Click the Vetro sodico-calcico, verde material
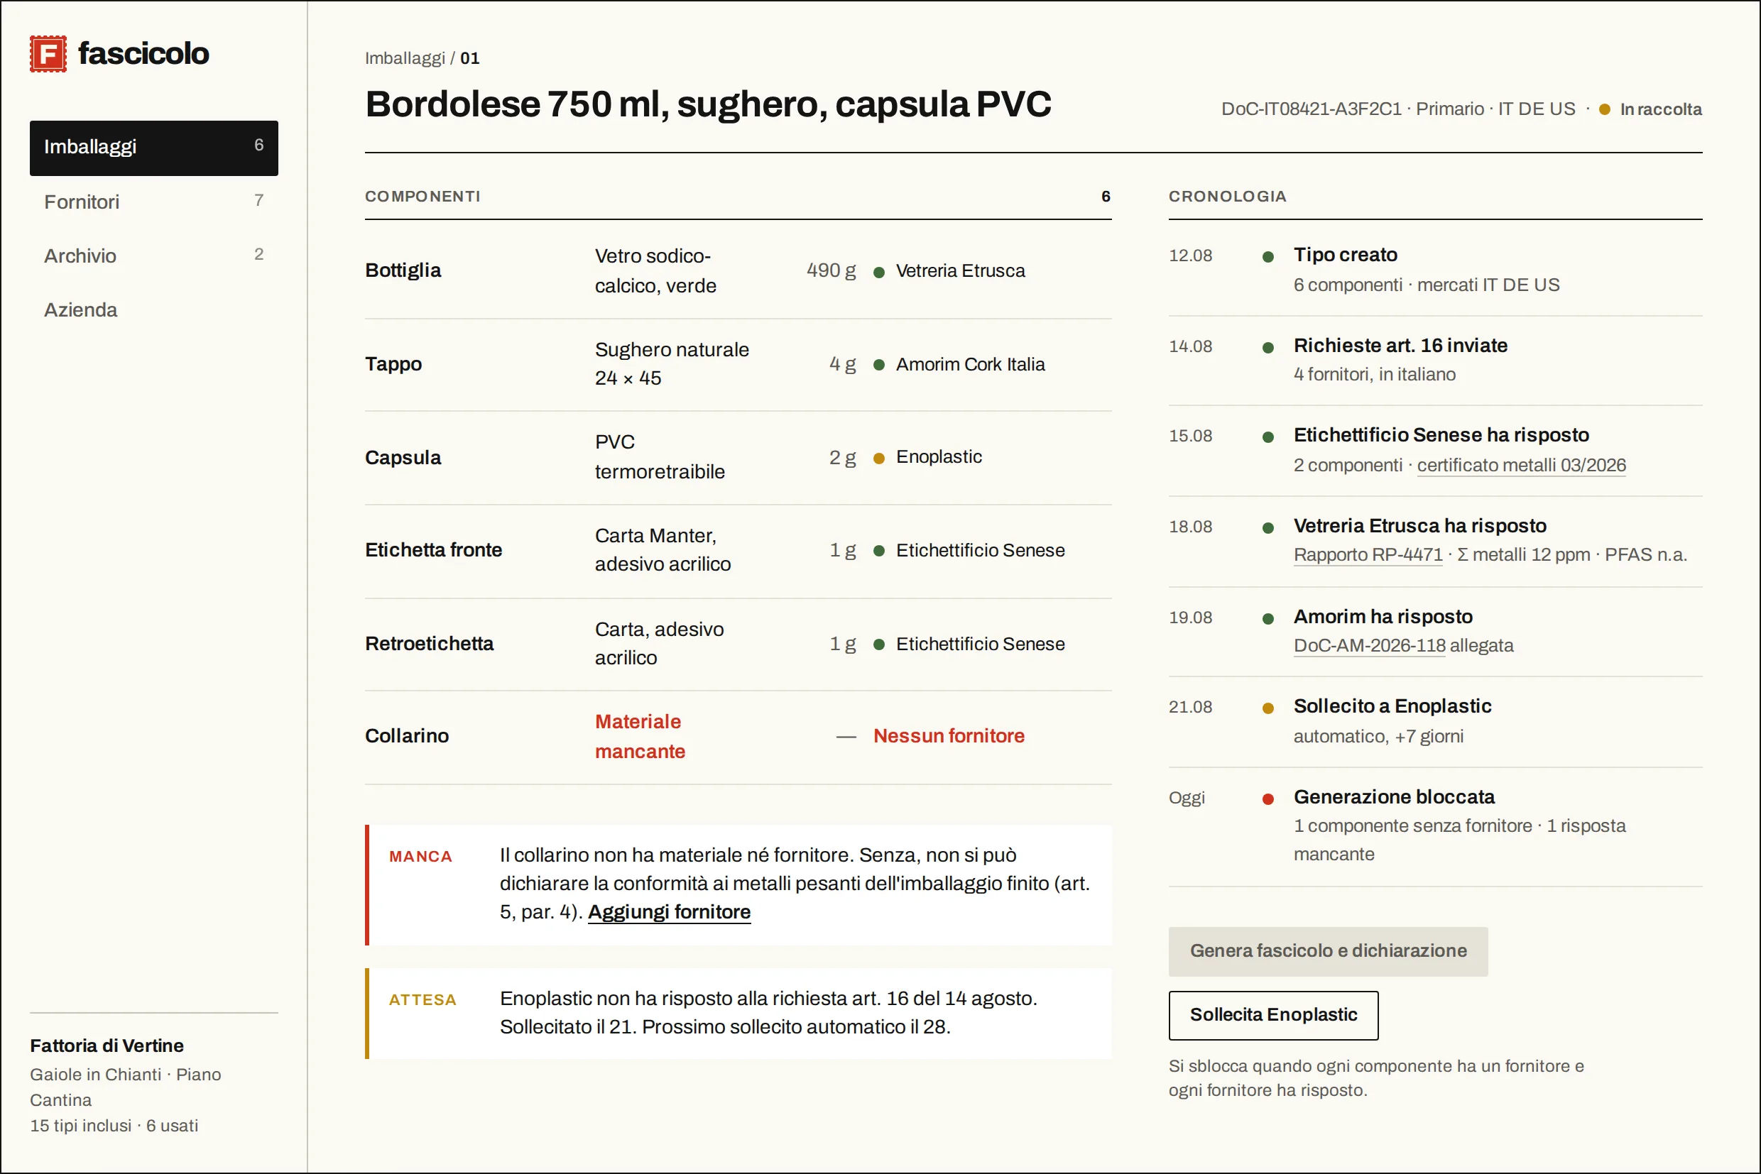This screenshot has width=1761, height=1174. pos(655,271)
